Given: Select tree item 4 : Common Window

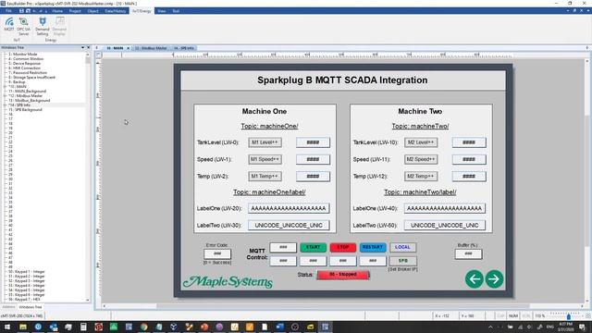Looking at the screenshot, I should pos(26,59).
